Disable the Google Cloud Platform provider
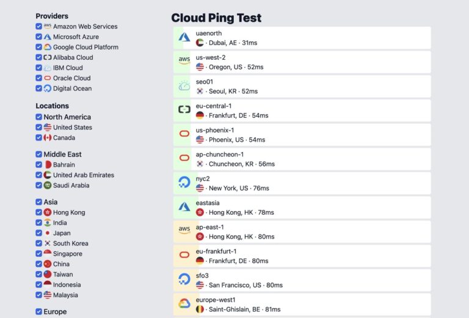 pyautogui.click(x=39, y=47)
